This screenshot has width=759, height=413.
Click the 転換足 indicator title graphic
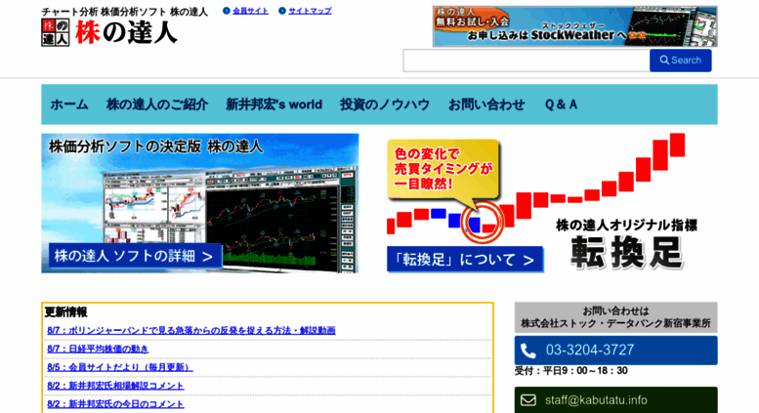click(x=626, y=252)
